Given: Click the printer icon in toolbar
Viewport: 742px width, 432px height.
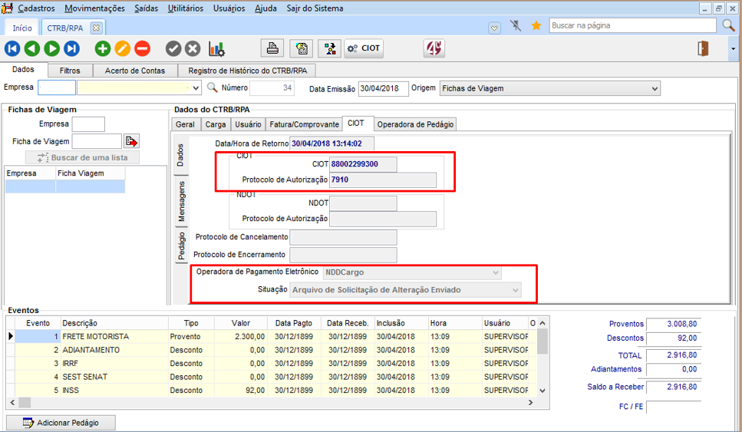Looking at the screenshot, I should pos(272,48).
